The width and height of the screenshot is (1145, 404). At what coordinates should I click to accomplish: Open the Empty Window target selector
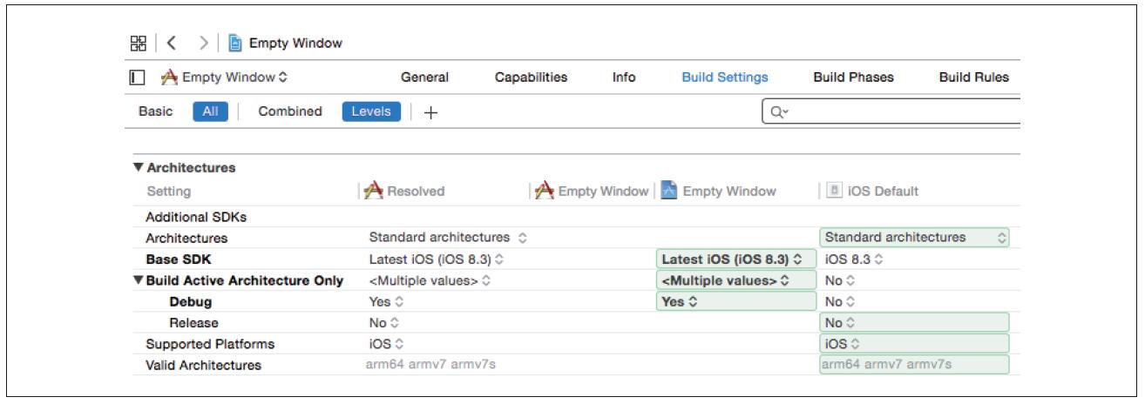225,77
